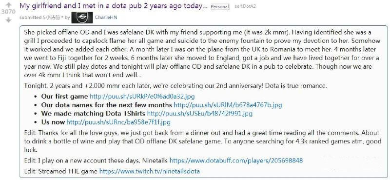Click the post score 3070
Viewport: 390px width, 180px height.
pyautogui.click(x=8, y=12)
